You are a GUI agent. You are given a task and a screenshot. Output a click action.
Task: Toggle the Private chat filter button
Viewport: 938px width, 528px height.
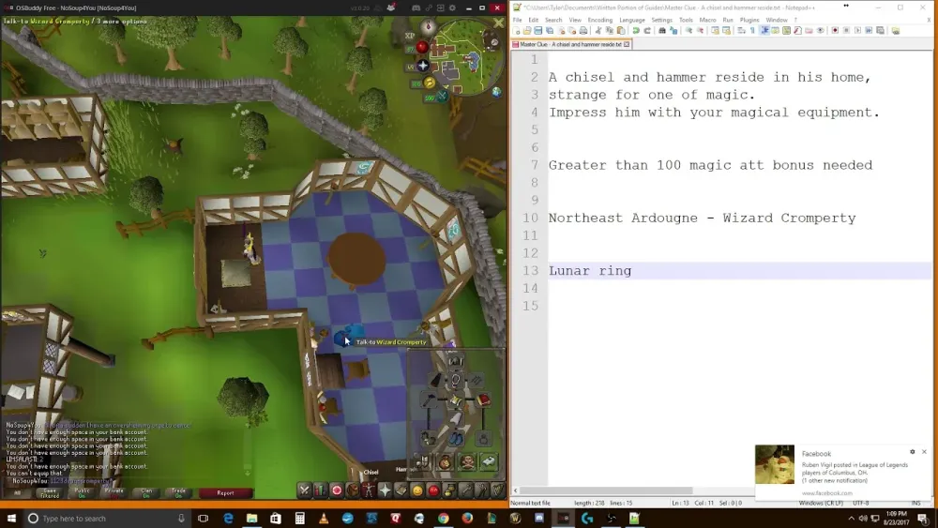[x=114, y=492]
